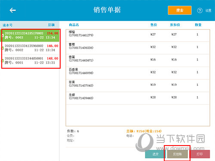Select the 龙眼 item row
Image resolution: width=215 pixels, height=161 pixels.
pyautogui.click(x=138, y=98)
